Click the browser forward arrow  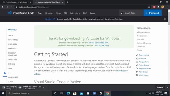[x=7, y=7]
